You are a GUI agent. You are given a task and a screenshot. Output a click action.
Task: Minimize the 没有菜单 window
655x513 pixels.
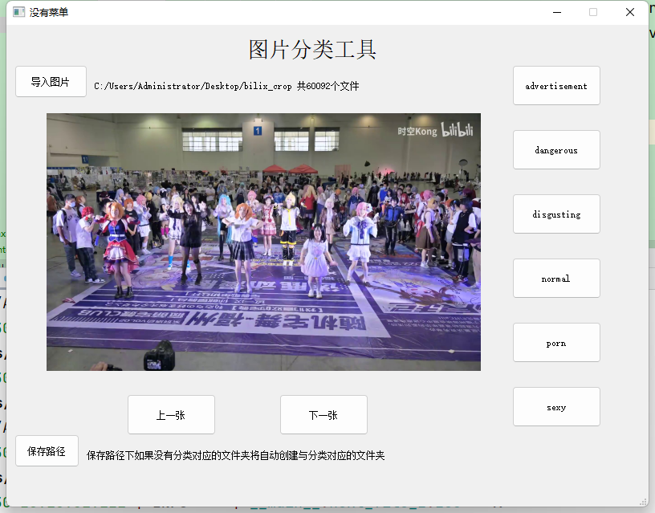click(x=557, y=12)
